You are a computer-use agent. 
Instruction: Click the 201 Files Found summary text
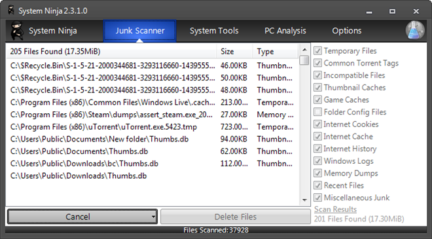click(359, 219)
